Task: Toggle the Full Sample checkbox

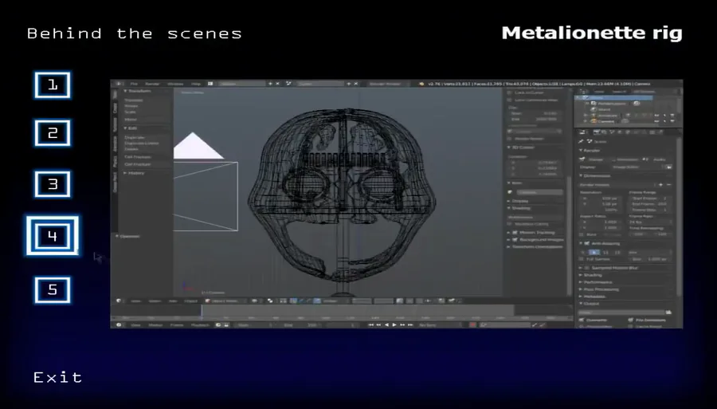Action: click(x=582, y=259)
